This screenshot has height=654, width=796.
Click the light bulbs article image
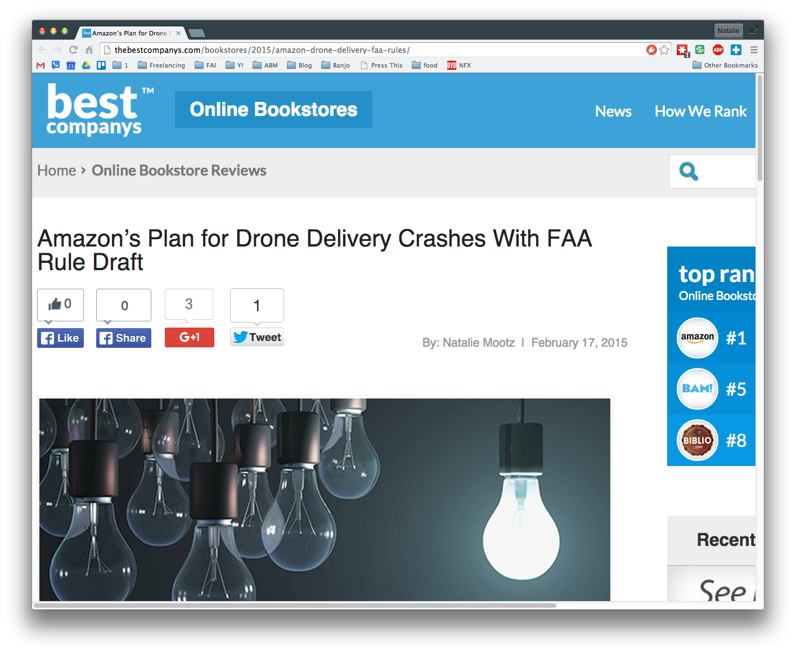325,499
